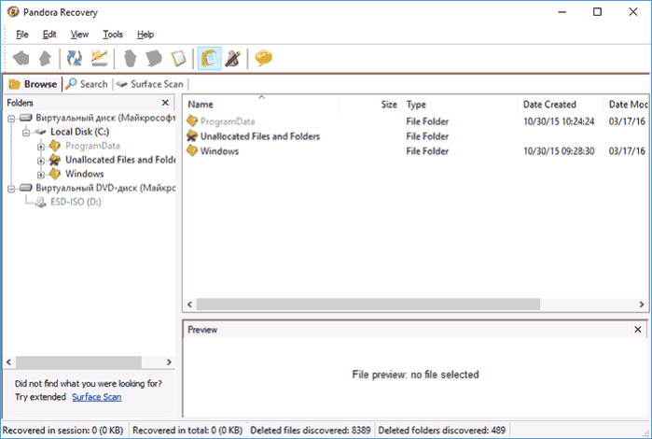Toggle the highlighted clipboard panel icon
Image resolution: width=652 pixels, height=439 pixels.
209,58
